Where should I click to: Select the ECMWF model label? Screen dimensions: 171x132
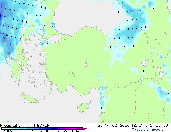coord(43,126)
